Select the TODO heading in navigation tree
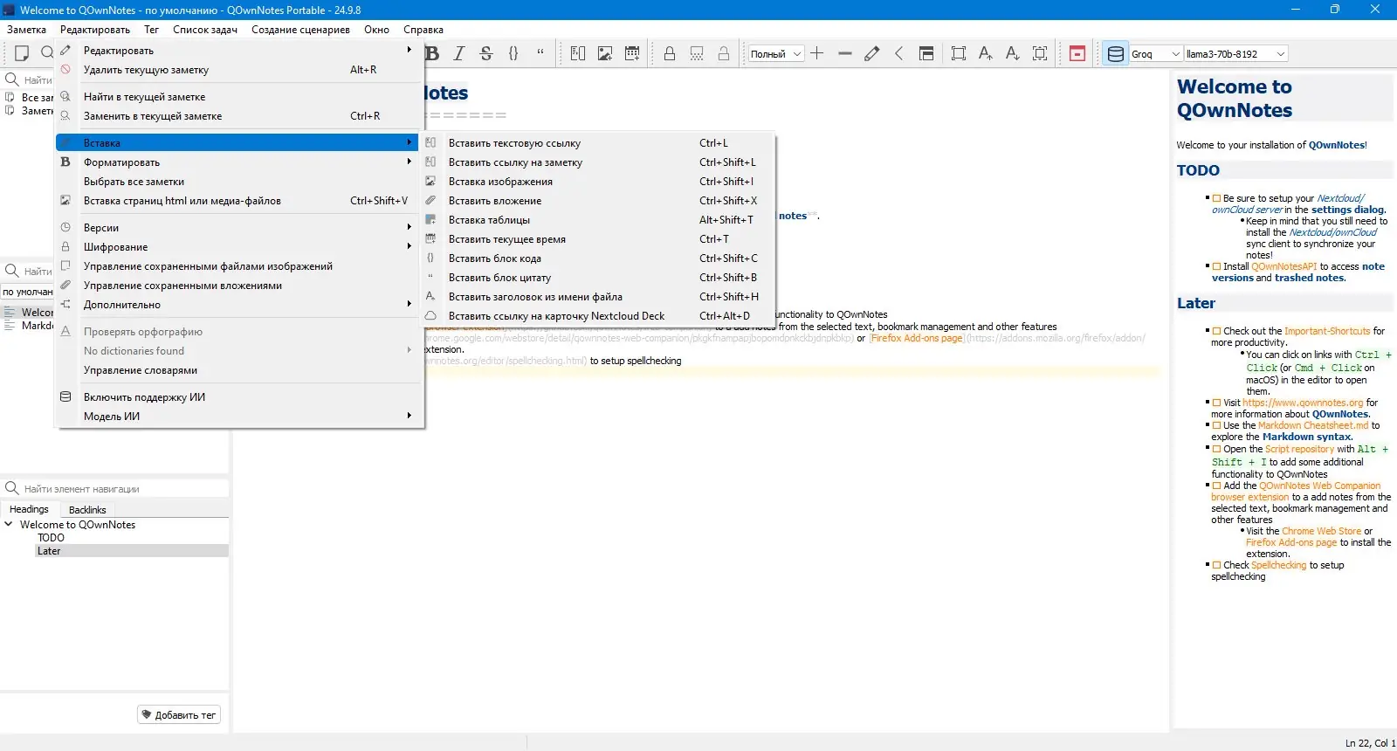 coord(51,538)
